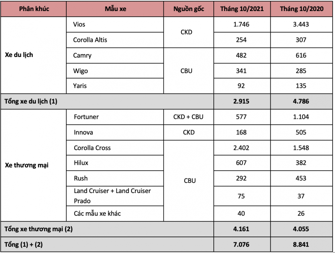Select the Nguồn gốc header cell

(189, 9)
